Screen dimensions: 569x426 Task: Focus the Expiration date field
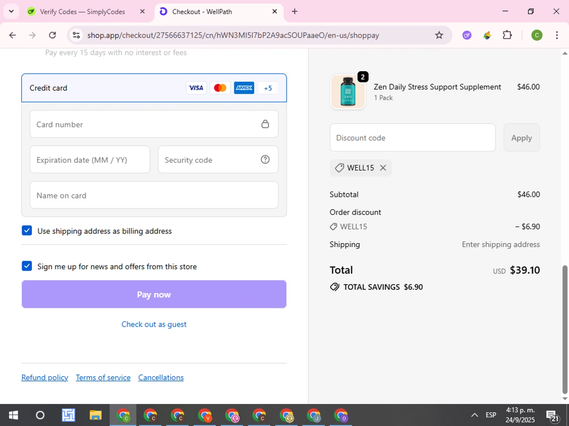(x=90, y=160)
